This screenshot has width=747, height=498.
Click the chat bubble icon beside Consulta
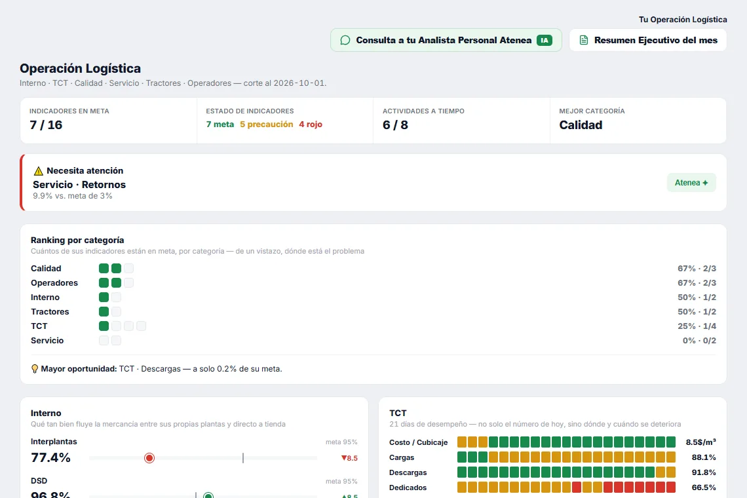tap(345, 41)
